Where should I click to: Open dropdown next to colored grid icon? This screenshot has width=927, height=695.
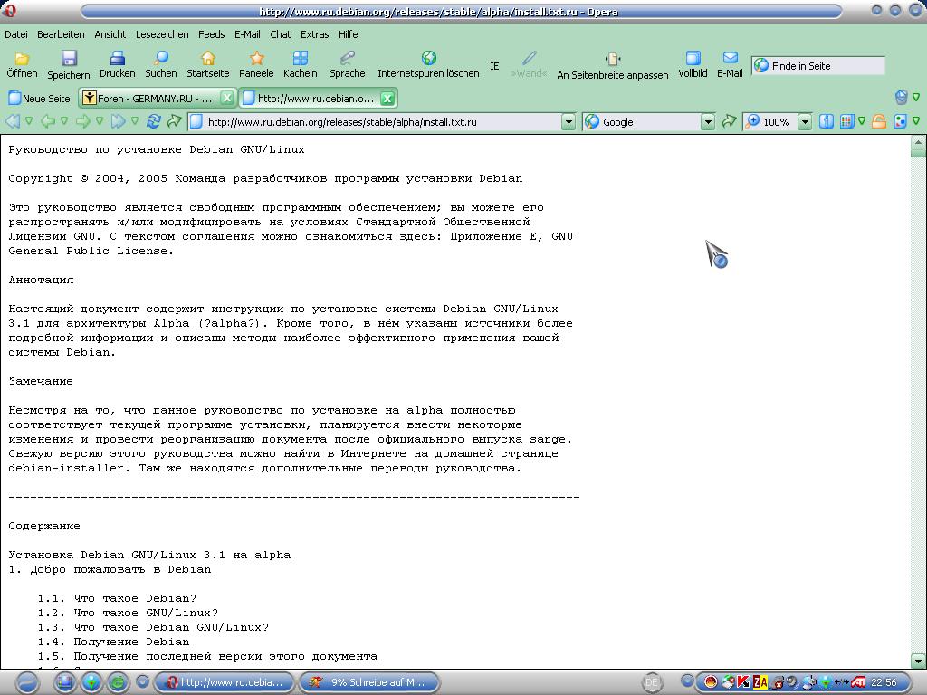(x=862, y=121)
